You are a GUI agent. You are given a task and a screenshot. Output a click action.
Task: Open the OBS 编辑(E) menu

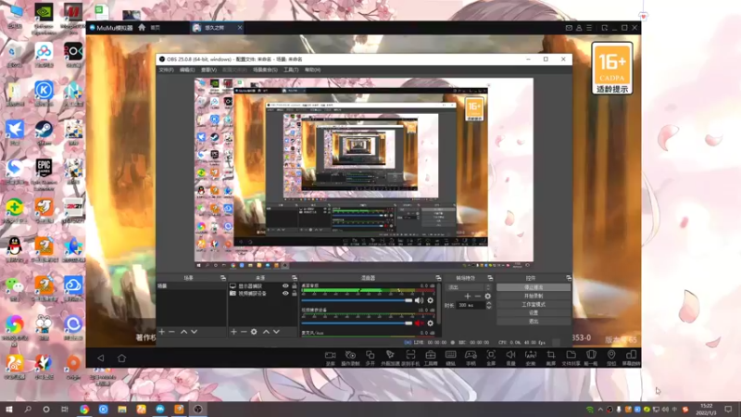(x=187, y=70)
